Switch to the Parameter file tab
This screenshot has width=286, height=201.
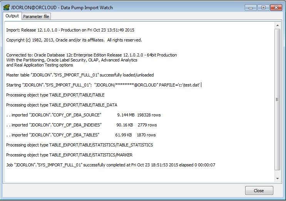point(36,17)
